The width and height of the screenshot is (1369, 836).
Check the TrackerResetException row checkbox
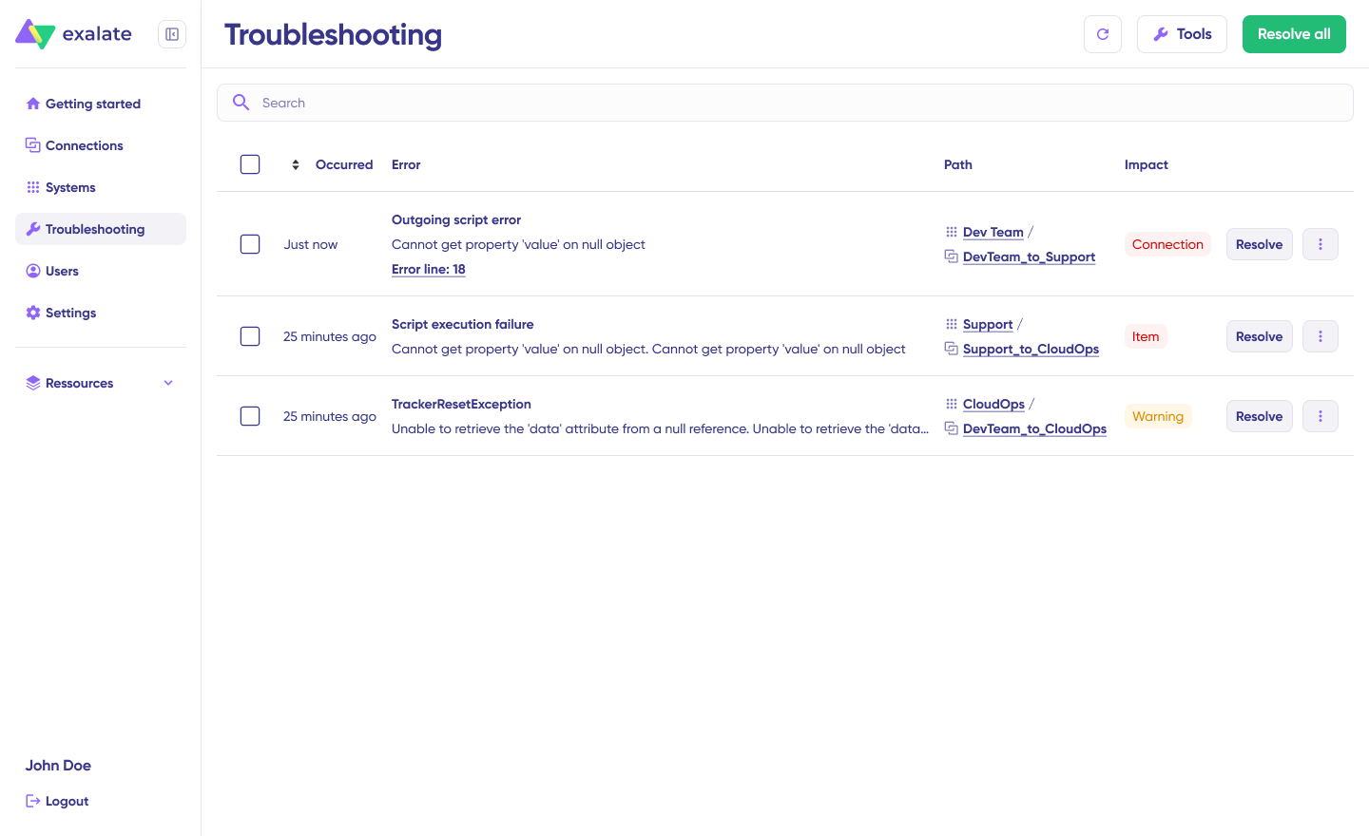250,416
